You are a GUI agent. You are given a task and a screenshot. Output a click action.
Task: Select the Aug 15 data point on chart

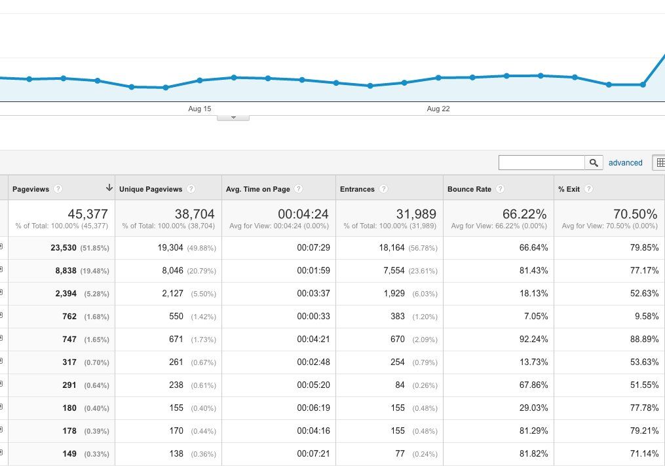(x=200, y=80)
